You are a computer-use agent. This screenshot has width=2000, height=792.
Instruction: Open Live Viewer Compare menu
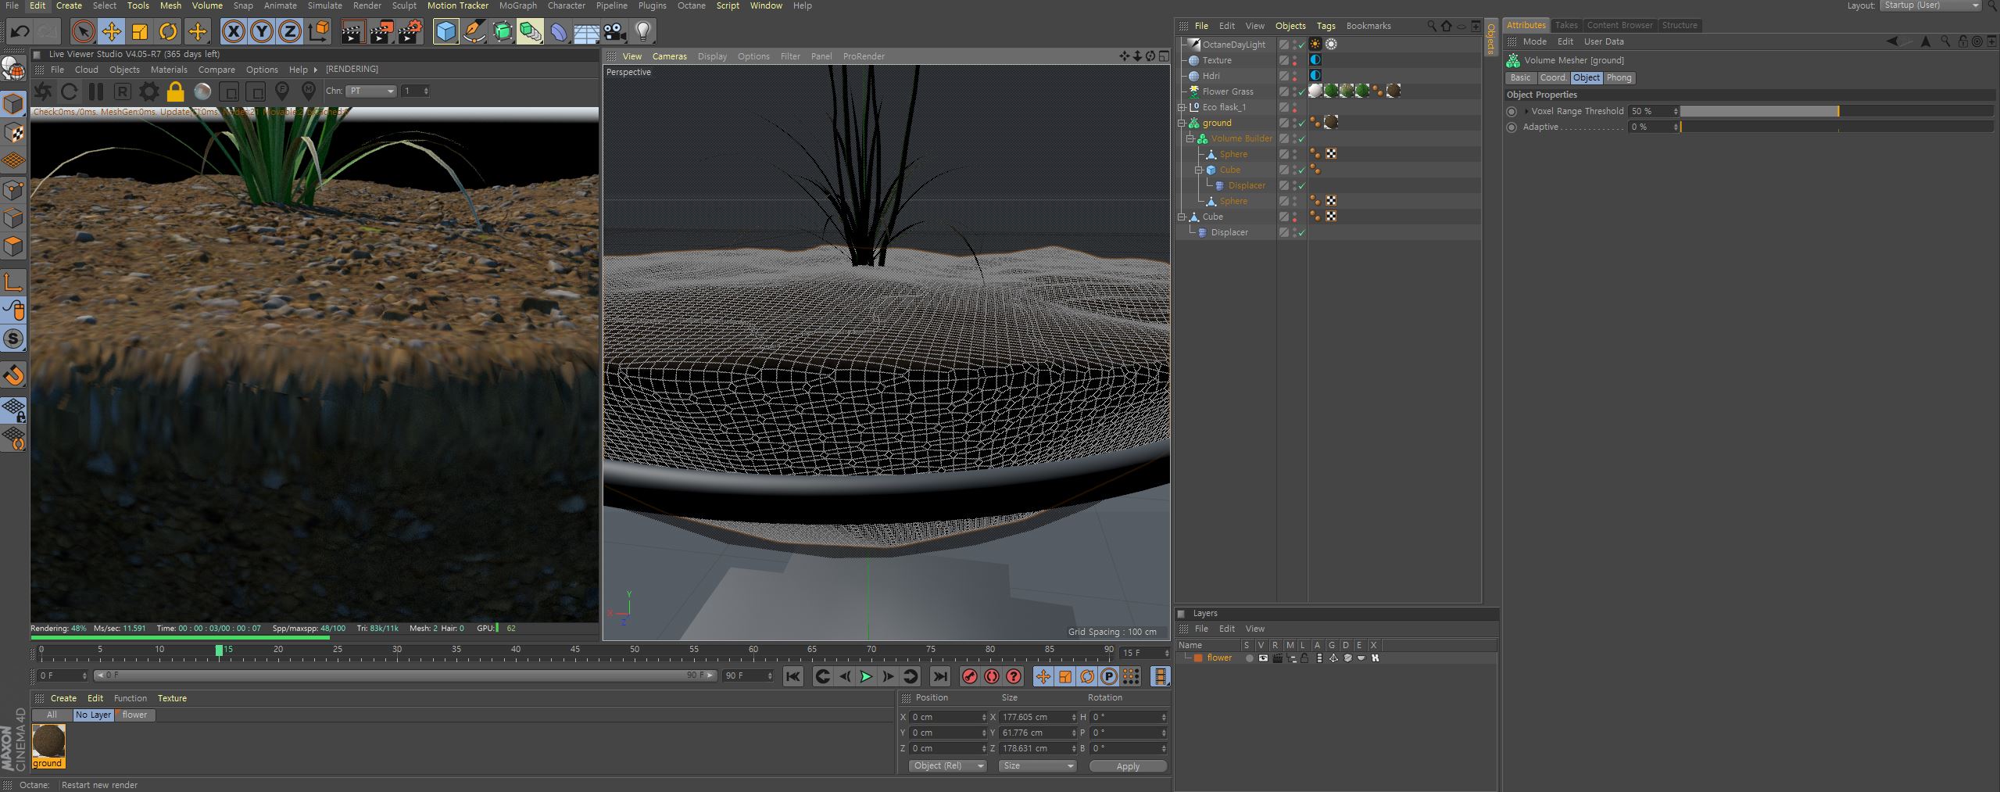coord(216,70)
